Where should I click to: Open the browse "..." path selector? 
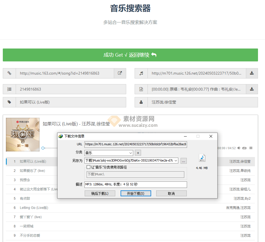(x=183, y=161)
